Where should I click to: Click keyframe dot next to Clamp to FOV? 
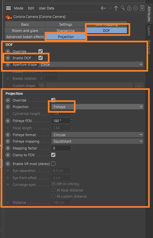click(8, 155)
